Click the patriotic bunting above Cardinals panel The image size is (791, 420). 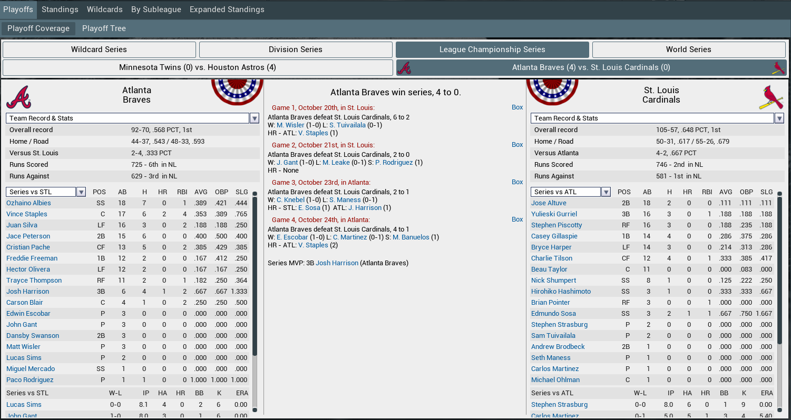tap(552, 91)
